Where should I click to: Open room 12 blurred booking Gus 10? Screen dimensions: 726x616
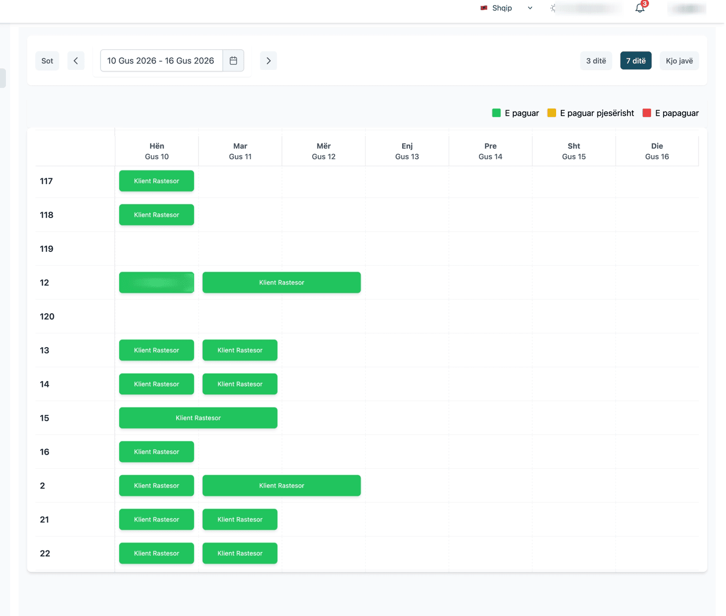[157, 283]
